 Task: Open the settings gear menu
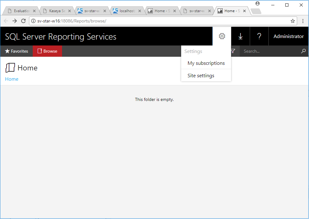click(x=222, y=36)
